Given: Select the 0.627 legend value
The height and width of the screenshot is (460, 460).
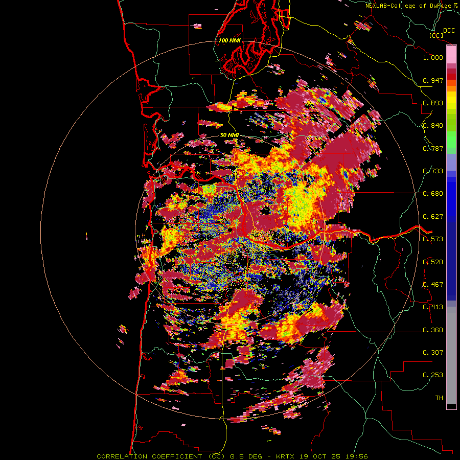Looking at the screenshot, I should [x=433, y=217].
